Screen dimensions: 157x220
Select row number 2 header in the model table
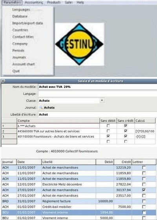click(9, 131)
